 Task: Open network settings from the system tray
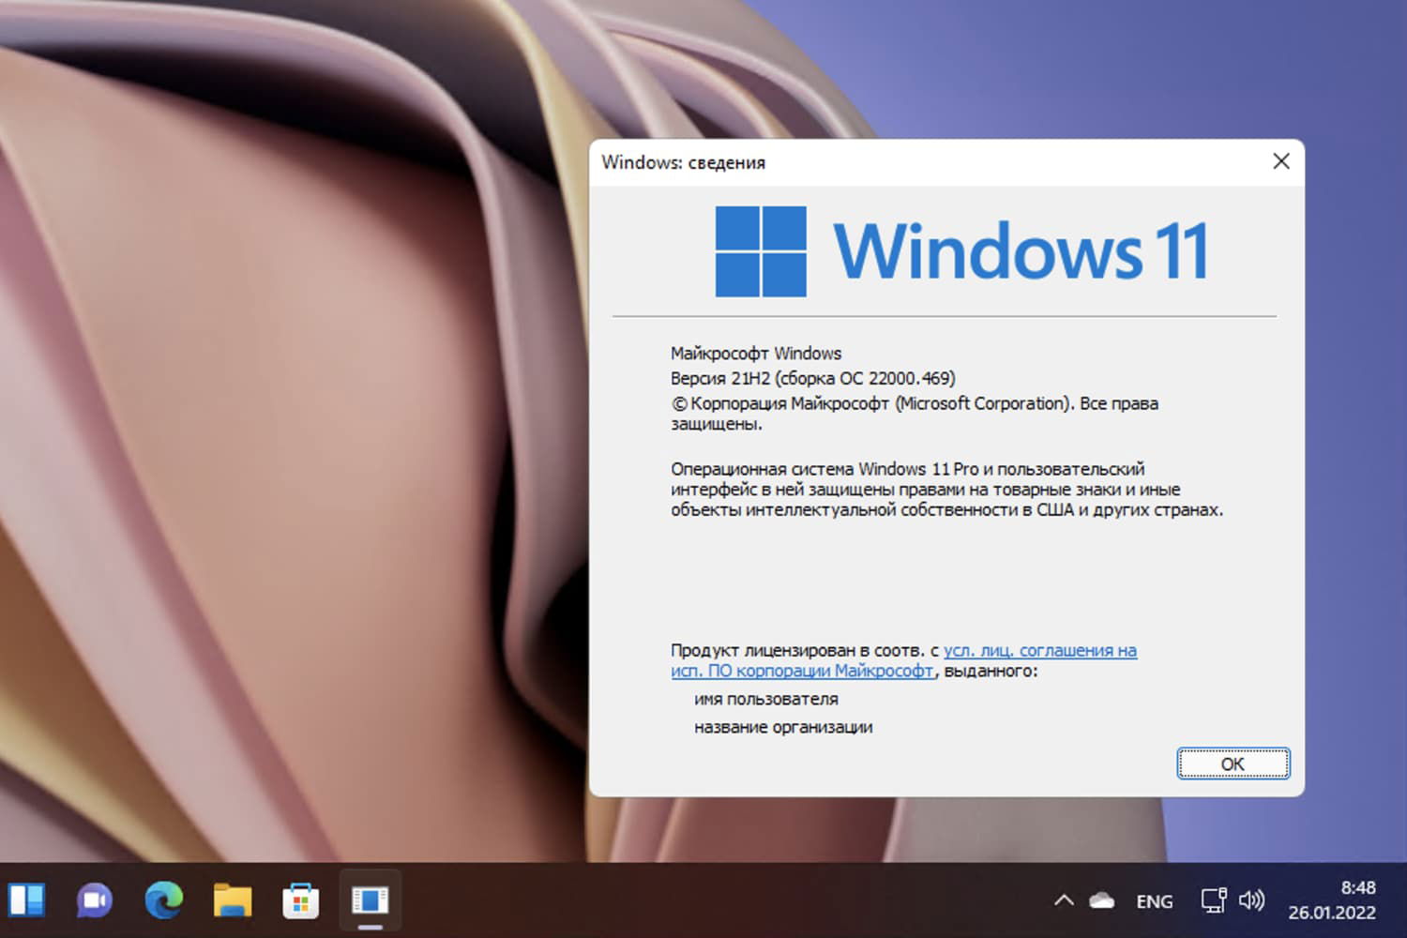pyautogui.click(x=1215, y=900)
